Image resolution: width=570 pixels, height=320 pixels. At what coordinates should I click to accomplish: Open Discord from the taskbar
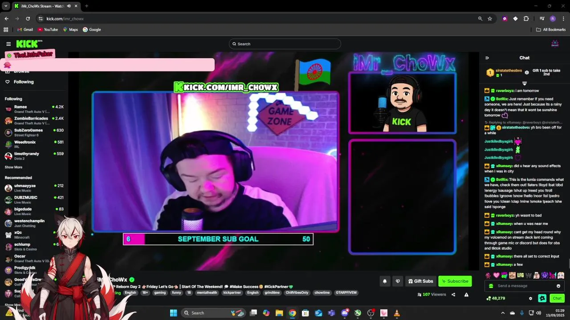345,313
